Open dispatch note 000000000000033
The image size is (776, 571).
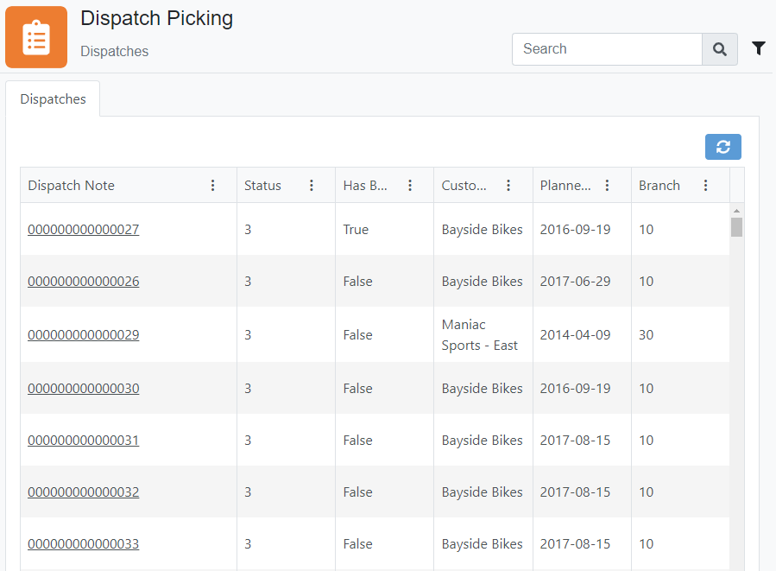tap(84, 544)
